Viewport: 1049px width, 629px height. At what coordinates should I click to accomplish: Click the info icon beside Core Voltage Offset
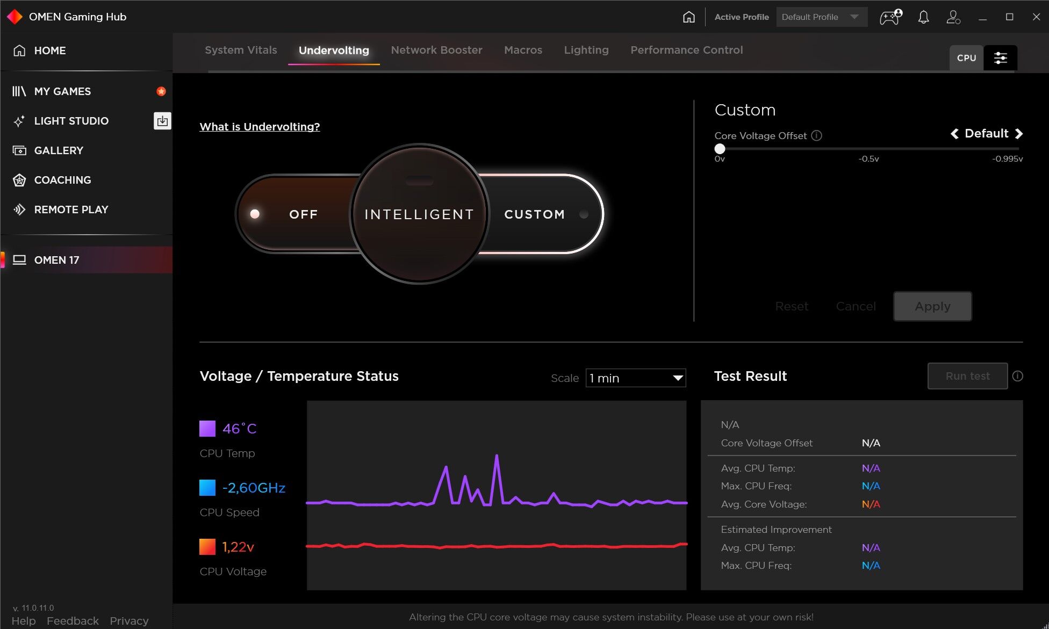(816, 135)
